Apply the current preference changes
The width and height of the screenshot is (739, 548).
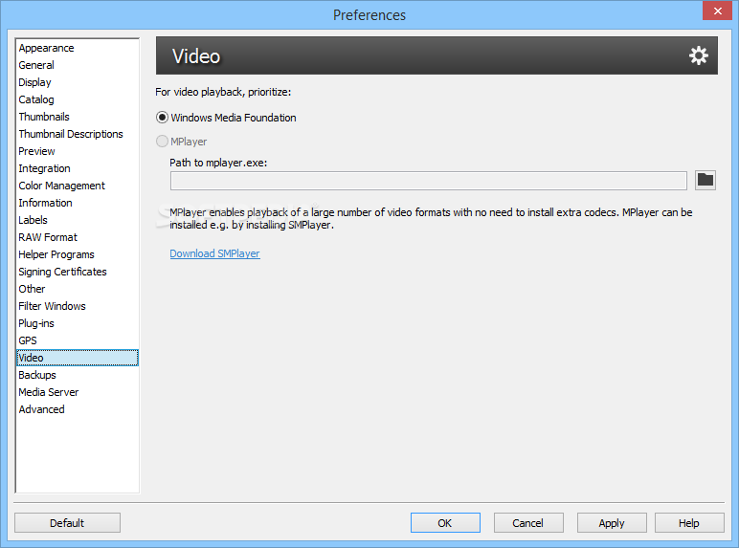coord(612,523)
